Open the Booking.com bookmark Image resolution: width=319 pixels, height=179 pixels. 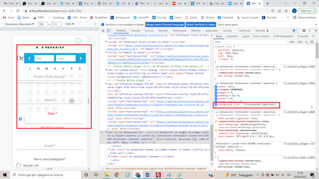[x=120, y=17]
